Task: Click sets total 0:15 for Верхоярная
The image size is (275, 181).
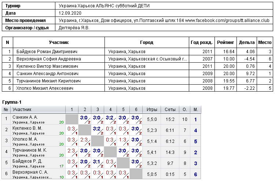Action: (x=170, y=174)
